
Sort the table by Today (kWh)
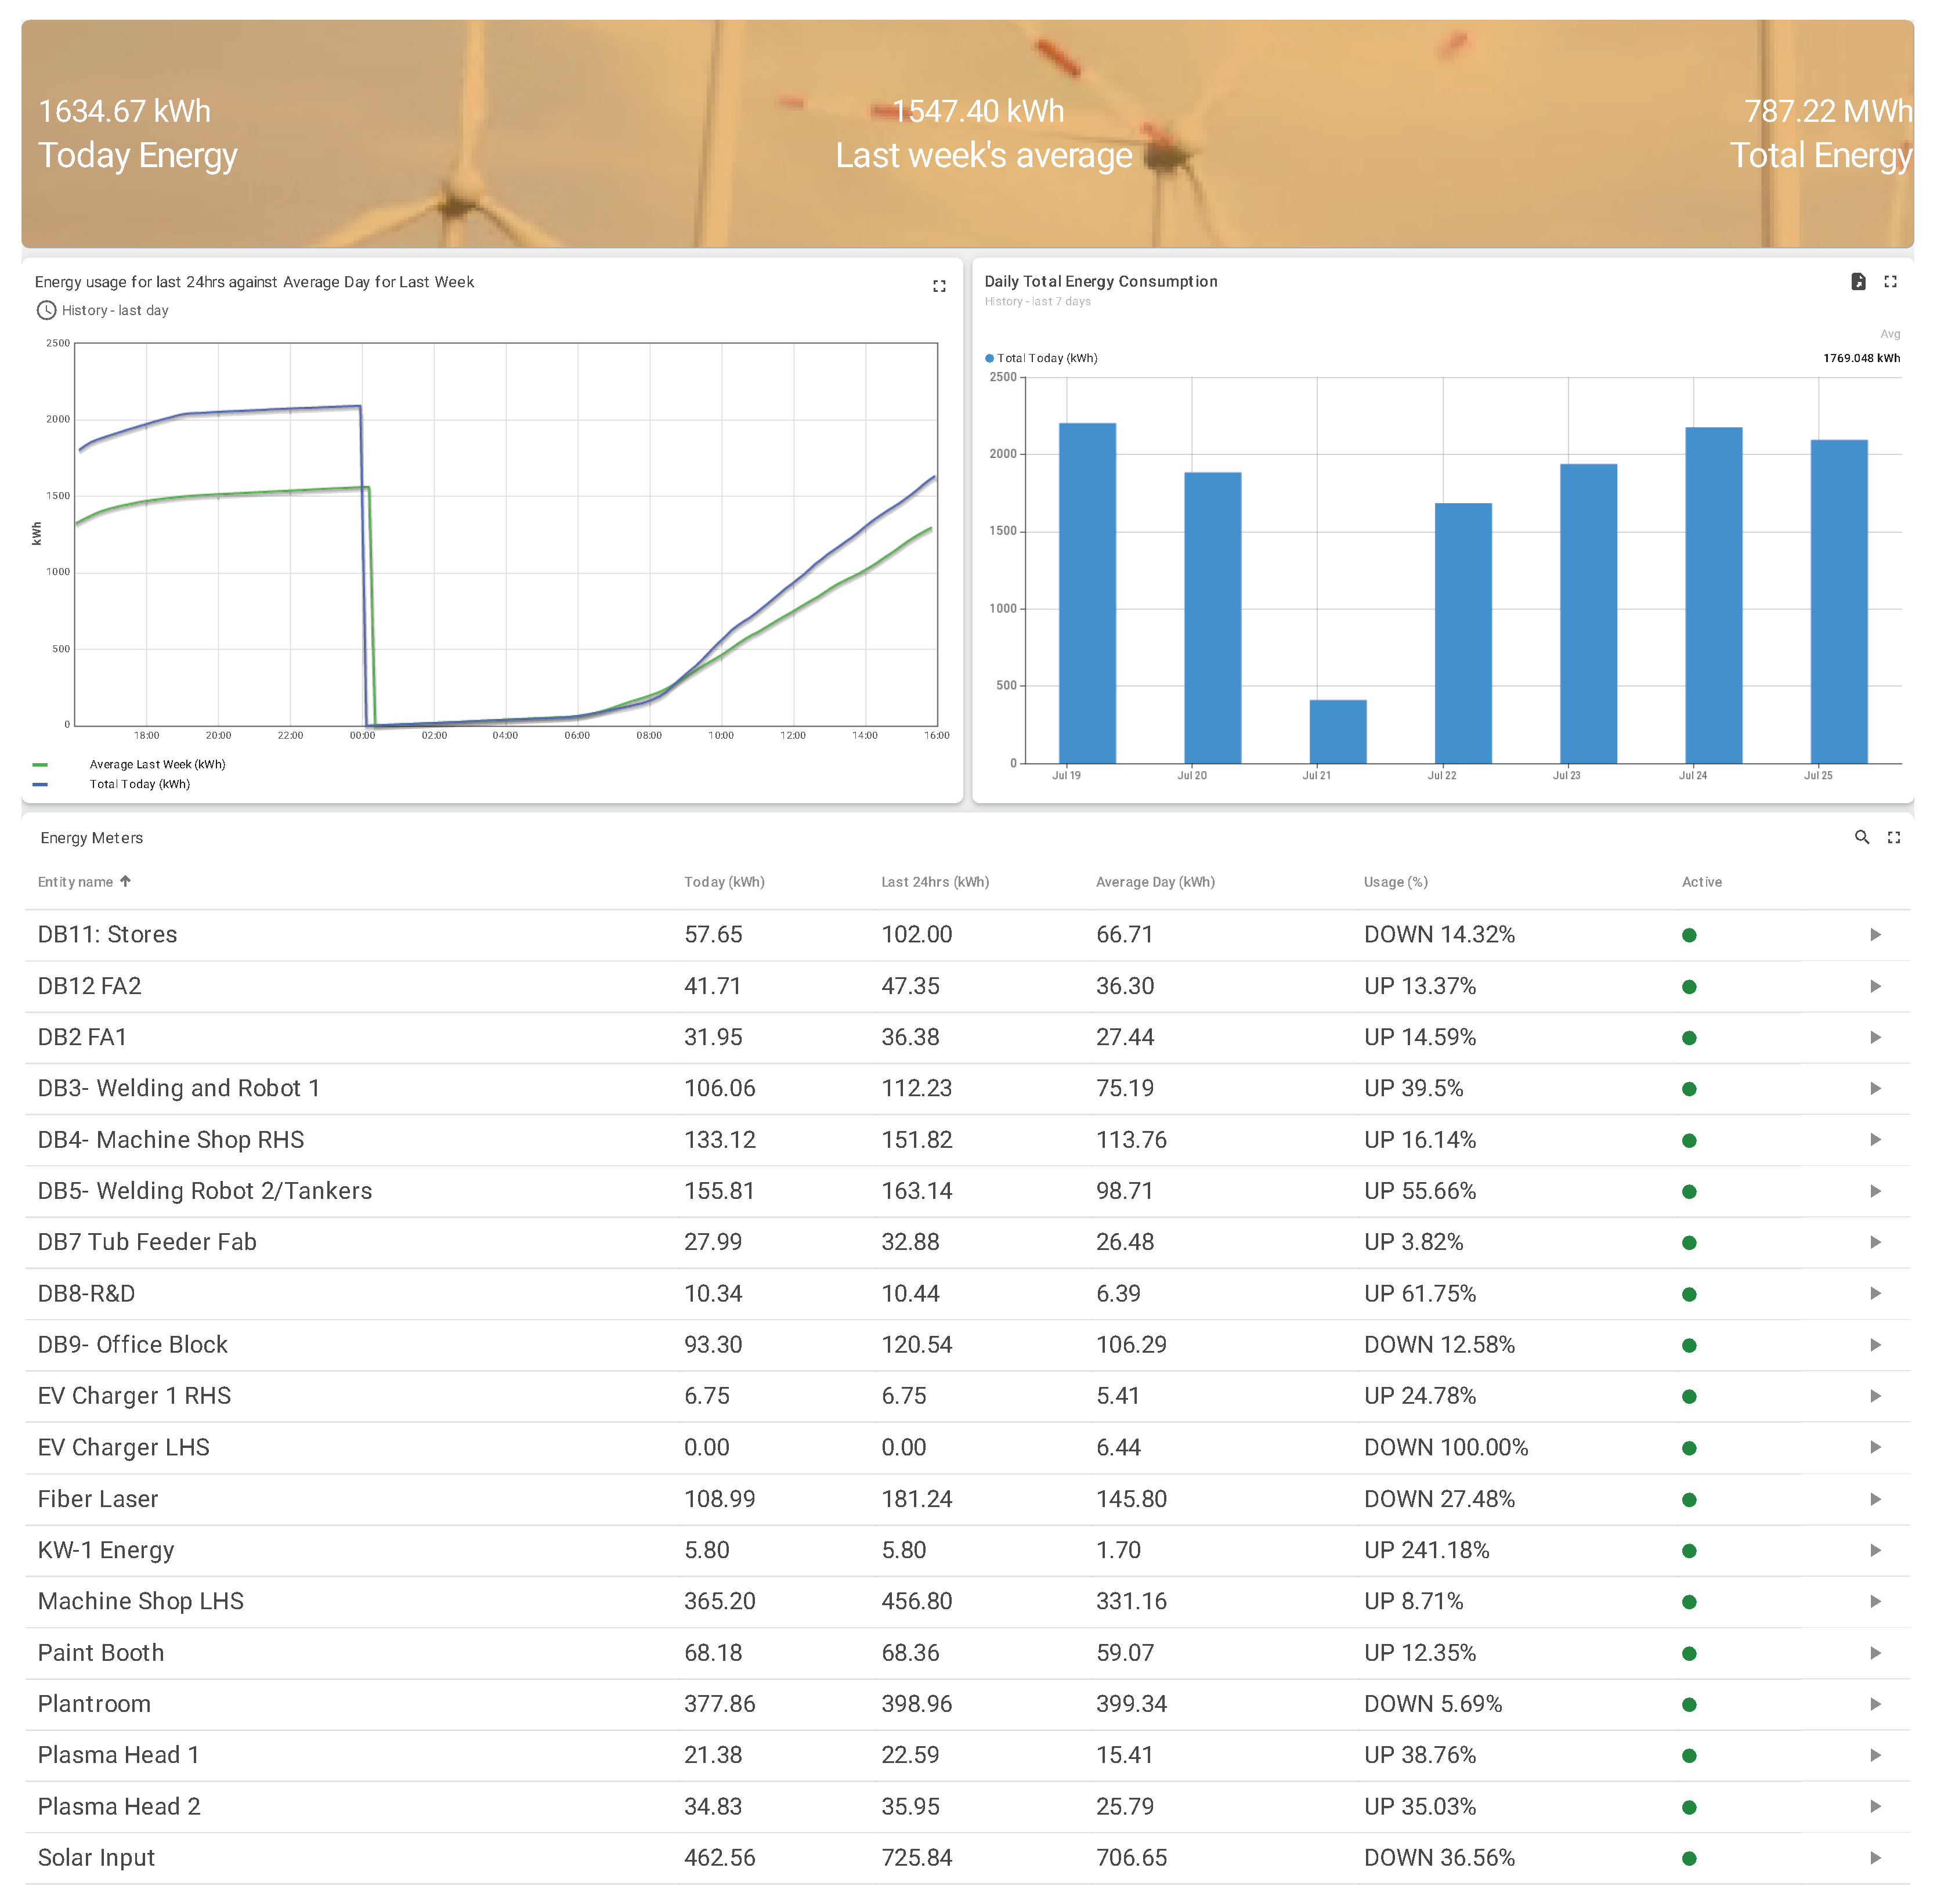pyautogui.click(x=724, y=882)
